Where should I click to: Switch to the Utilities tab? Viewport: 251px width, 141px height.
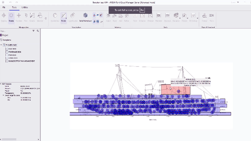pos(25,7)
